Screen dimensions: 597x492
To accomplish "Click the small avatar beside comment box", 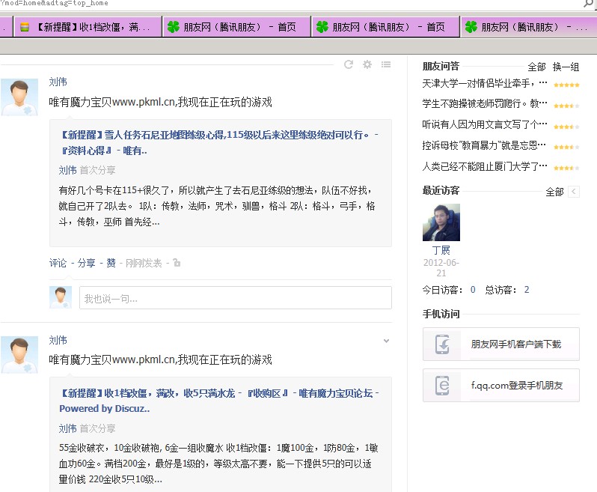I will click(61, 297).
